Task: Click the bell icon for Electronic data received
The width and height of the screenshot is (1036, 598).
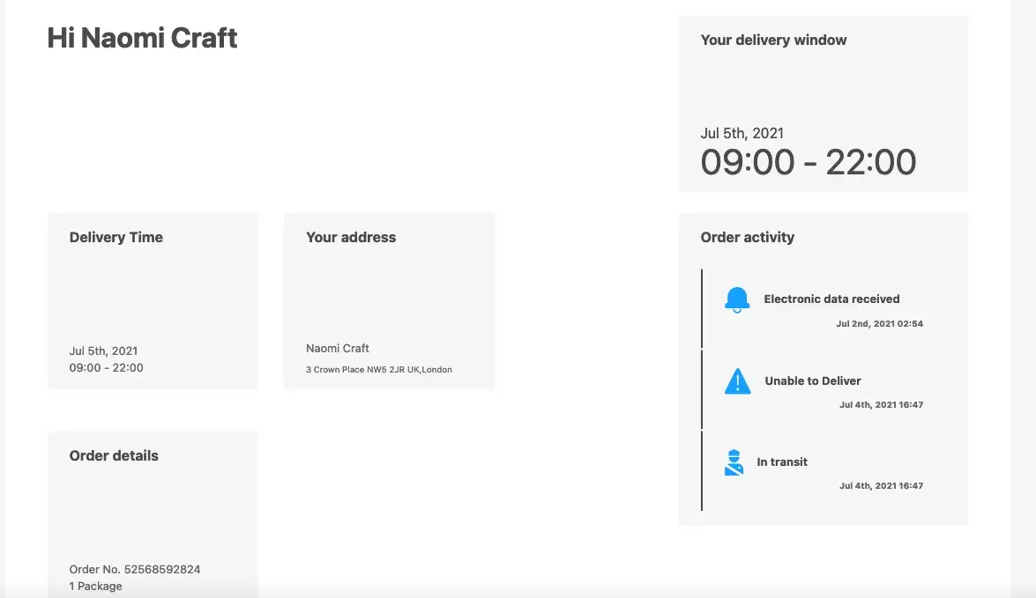Action: tap(736, 299)
